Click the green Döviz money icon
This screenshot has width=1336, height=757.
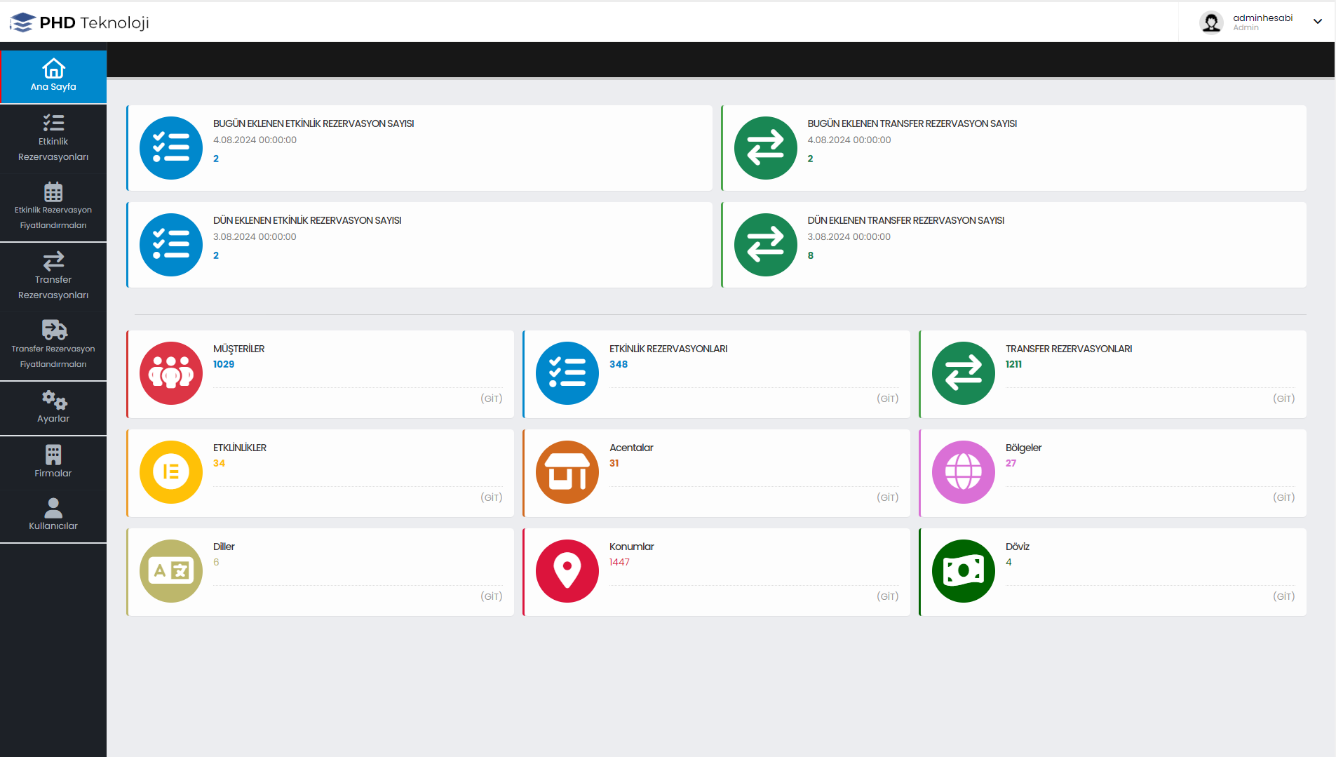point(963,571)
